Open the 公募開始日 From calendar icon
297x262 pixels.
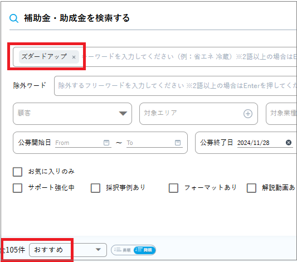pyautogui.click(x=106, y=143)
